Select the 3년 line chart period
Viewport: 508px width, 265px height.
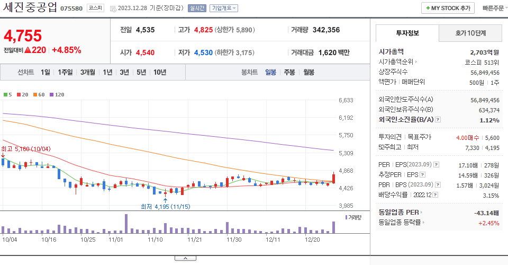pyautogui.click(x=124, y=72)
